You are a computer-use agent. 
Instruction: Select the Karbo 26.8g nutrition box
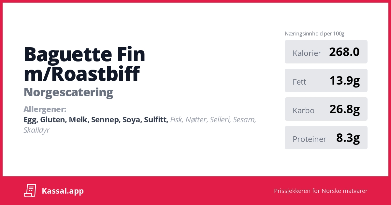[x=326, y=109]
